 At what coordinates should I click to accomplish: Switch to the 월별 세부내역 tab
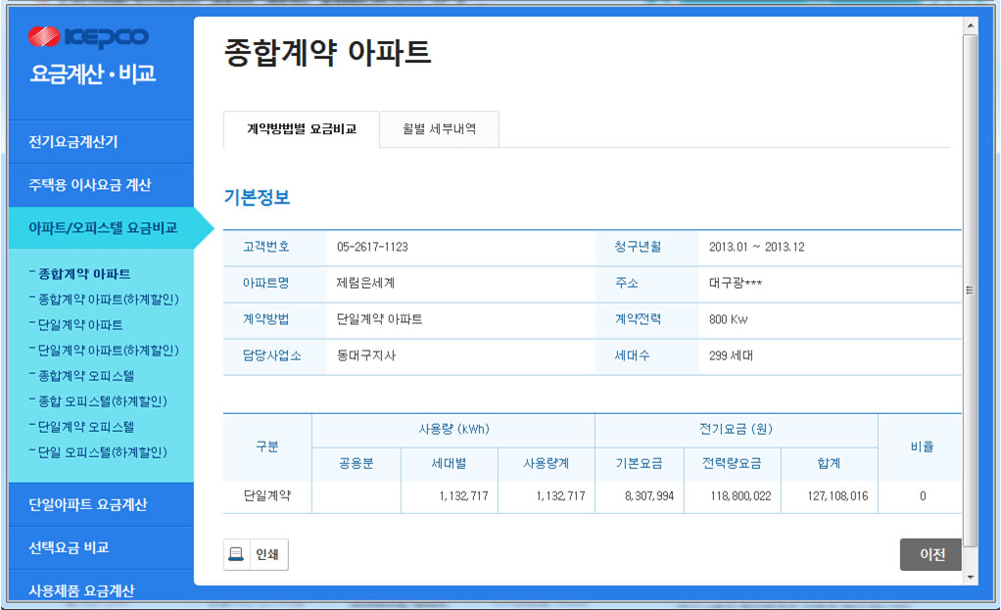[x=439, y=129]
